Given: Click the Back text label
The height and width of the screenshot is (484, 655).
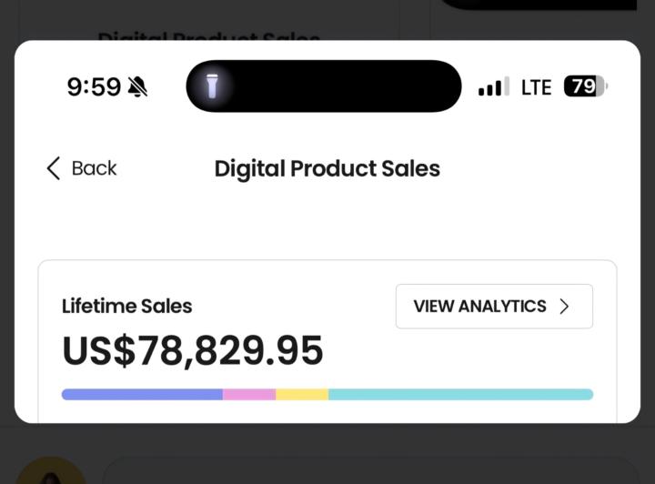Looking at the screenshot, I should [94, 168].
